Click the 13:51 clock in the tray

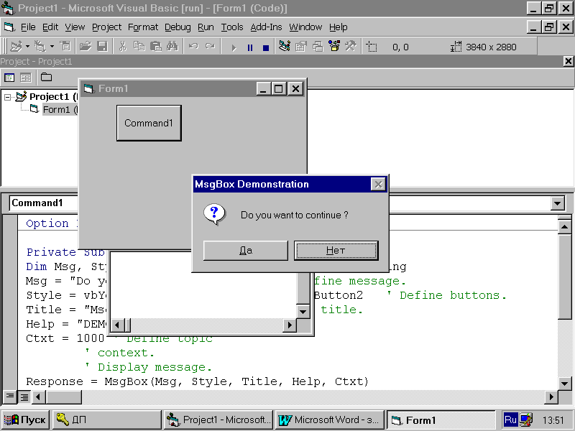553,420
